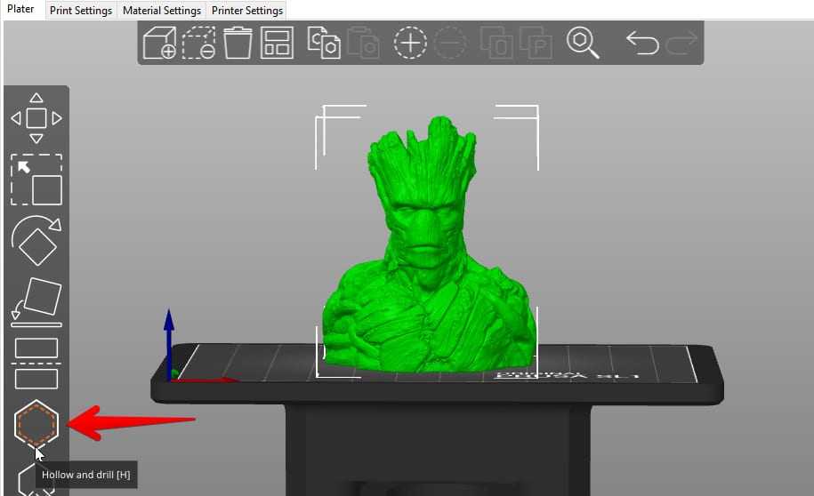The height and width of the screenshot is (496, 814).
Task: Click the greyed-out Redo arrow icon
Action: tap(681, 43)
